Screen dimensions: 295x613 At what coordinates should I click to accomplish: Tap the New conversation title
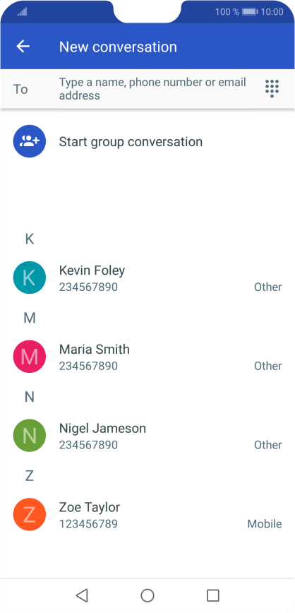(118, 47)
